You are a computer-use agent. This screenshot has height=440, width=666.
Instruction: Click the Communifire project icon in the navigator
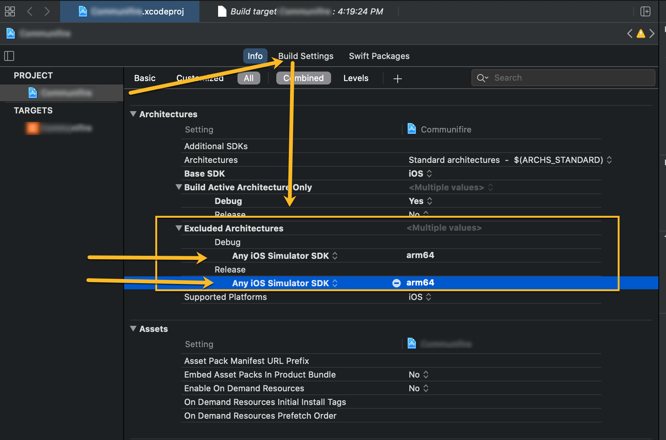pyautogui.click(x=32, y=92)
